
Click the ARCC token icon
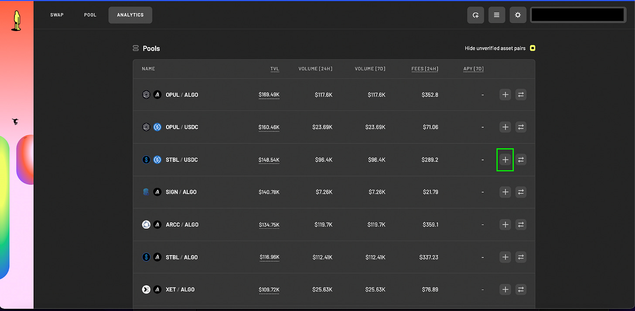tap(146, 225)
